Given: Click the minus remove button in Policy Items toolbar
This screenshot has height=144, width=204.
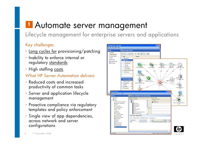Looking at the screenshot, I should point(126,54).
